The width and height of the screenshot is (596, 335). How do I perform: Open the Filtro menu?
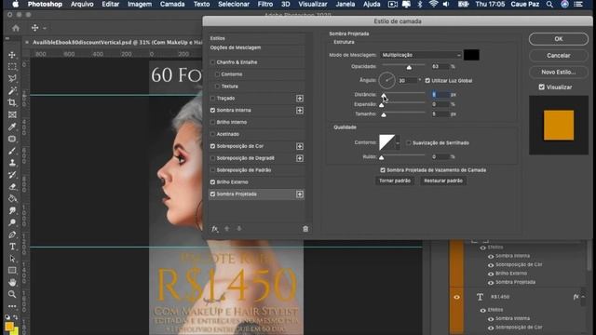click(x=264, y=4)
